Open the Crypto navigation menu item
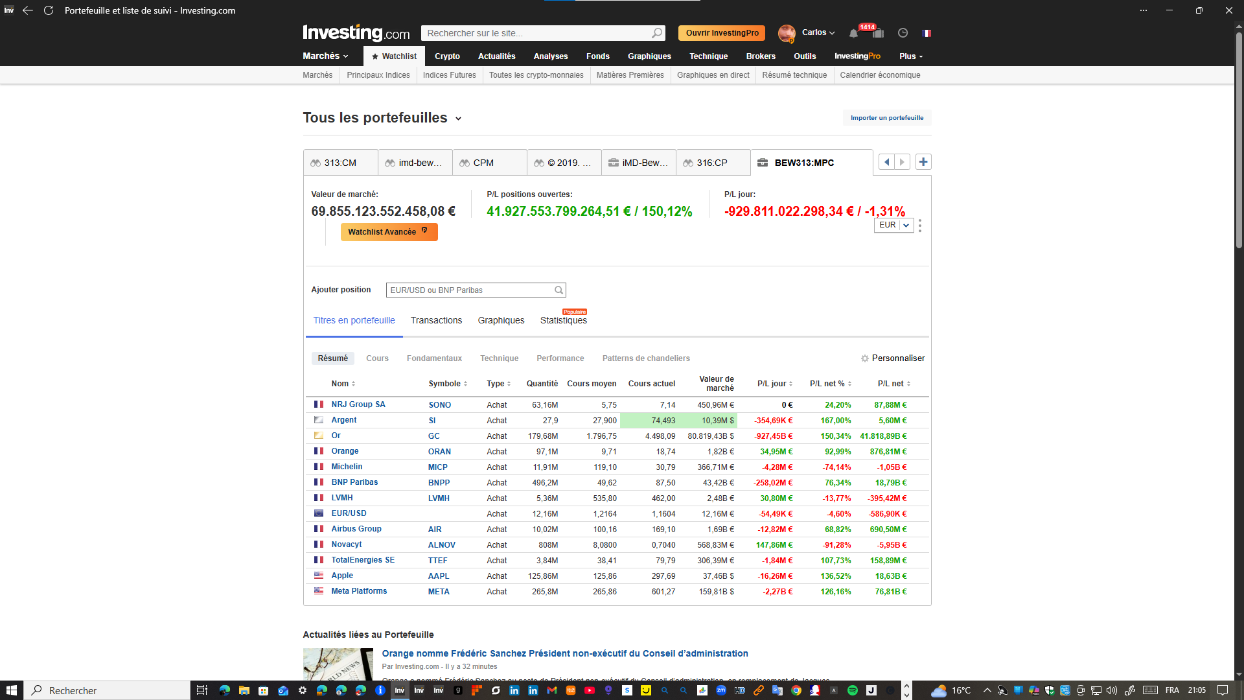The image size is (1244, 700). [447, 56]
